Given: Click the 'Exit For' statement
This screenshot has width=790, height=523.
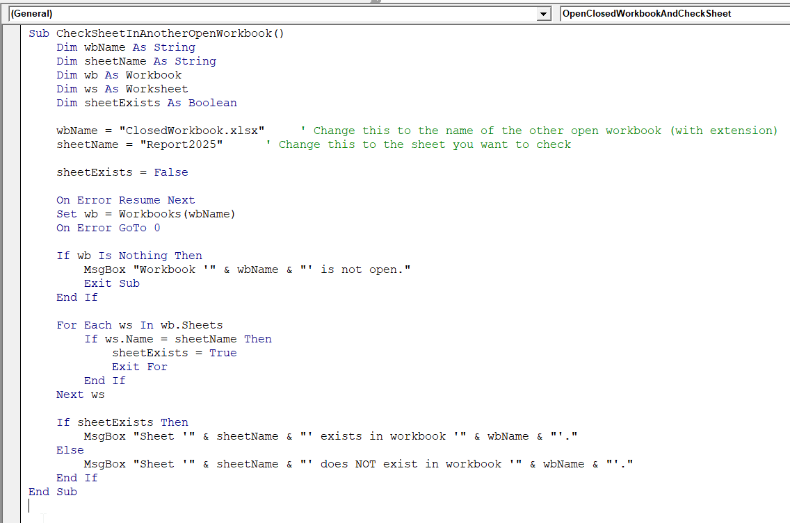Looking at the screenshot, I should [x=139, y=367].
